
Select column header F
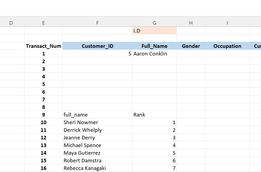[x=97, y=23]
